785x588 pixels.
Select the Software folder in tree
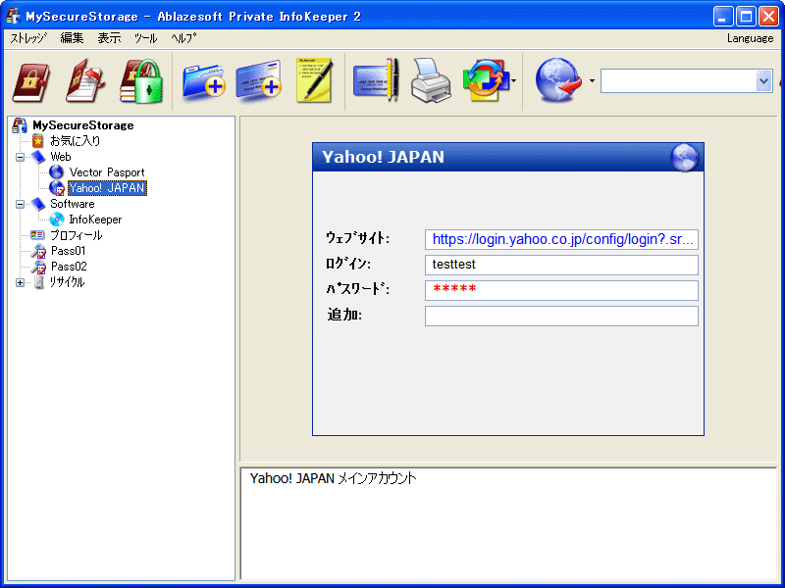(x=72, y=204)
